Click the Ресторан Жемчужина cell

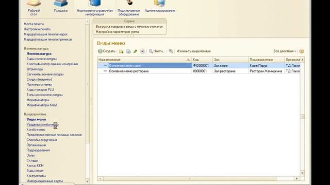[x=266, y=71]
